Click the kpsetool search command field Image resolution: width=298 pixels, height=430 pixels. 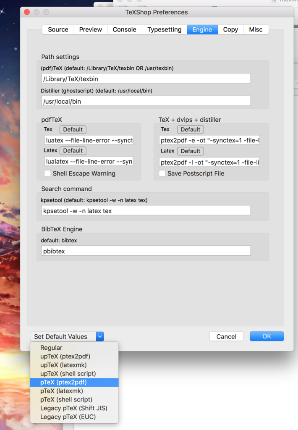(x=146, y=210)
